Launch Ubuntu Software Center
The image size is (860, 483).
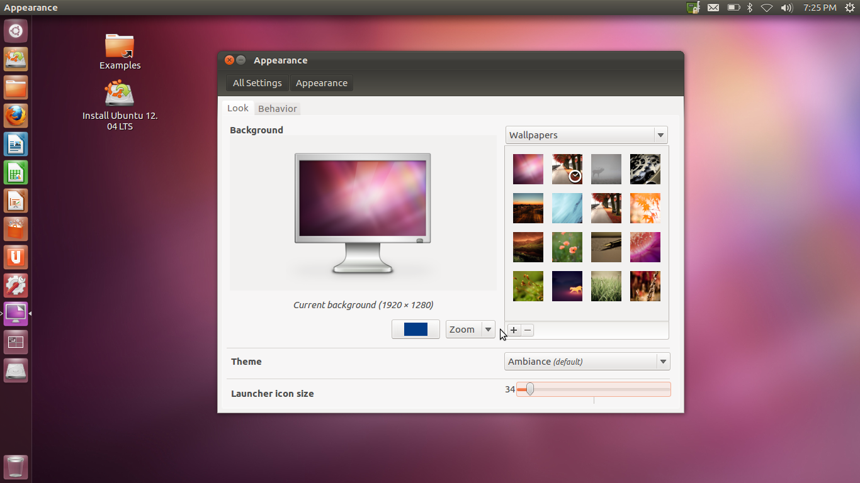coord(16,229)
